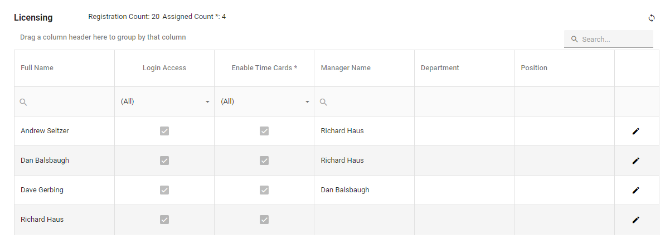Click the Position column header
Screen dimensions: 670x248
(x=534, y=68)
